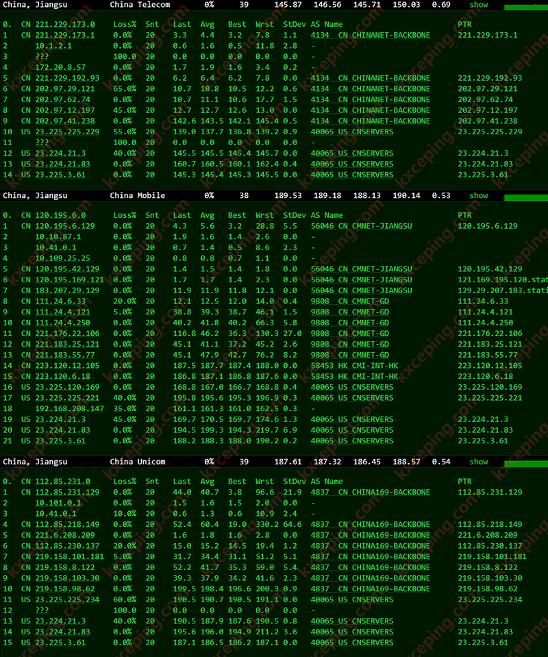Click the 64.6 standard deviation value
548x657 pixels.
pyautogui.click(x=292, y=524)
